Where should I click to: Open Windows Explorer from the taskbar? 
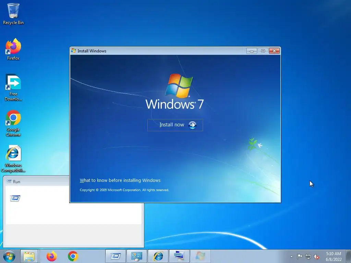(x=29, y=256)
